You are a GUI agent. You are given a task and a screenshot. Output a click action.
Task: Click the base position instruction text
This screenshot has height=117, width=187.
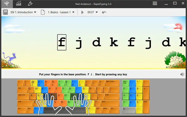click(x=83, y=74)
